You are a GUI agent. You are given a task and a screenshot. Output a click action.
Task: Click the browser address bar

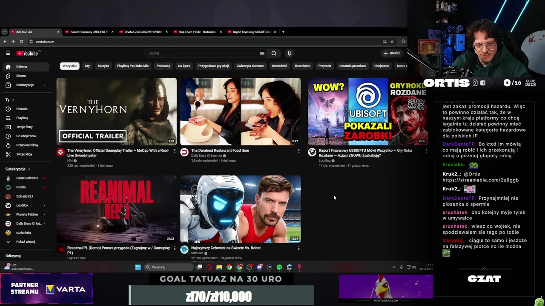click(x=204, y=41)
